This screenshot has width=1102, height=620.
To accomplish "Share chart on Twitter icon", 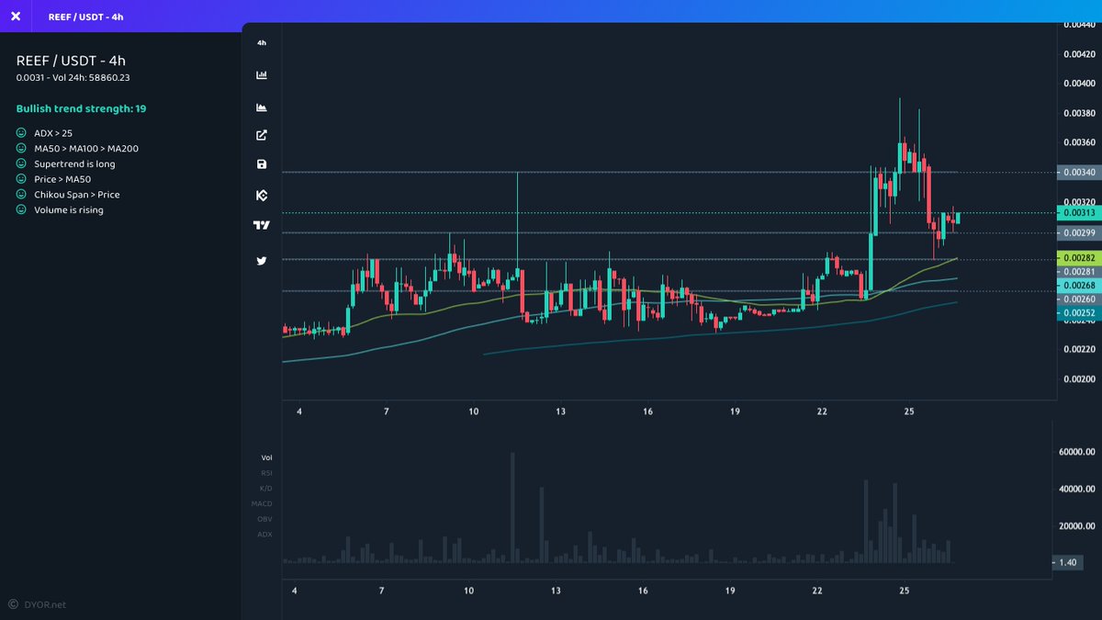I will click(262, 261).
